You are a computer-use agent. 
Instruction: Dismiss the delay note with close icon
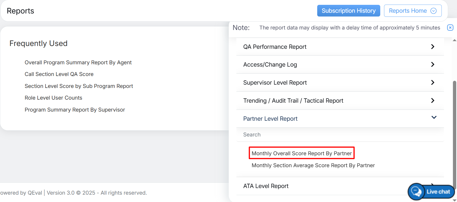tap(450, 27)
